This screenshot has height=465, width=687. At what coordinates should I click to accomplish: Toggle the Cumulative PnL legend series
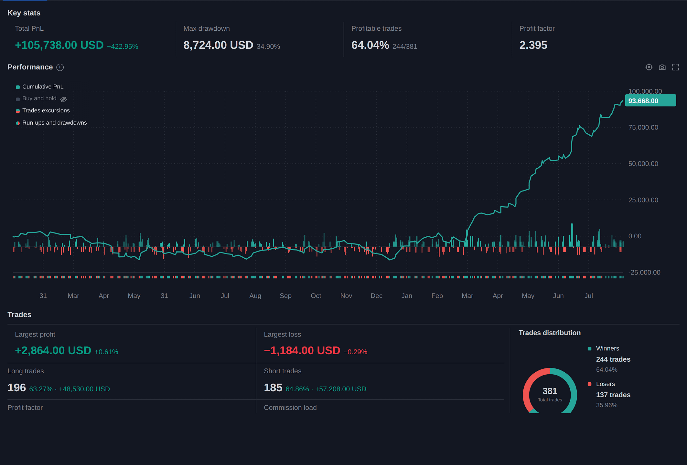pos(43,87)
